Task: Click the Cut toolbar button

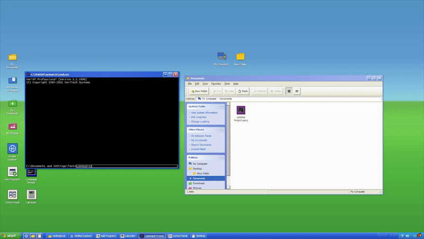Action: pos(217,91)
